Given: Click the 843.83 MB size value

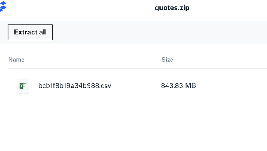Looking at the screenshot, I should pyautogui.click(x=178, y=86).
